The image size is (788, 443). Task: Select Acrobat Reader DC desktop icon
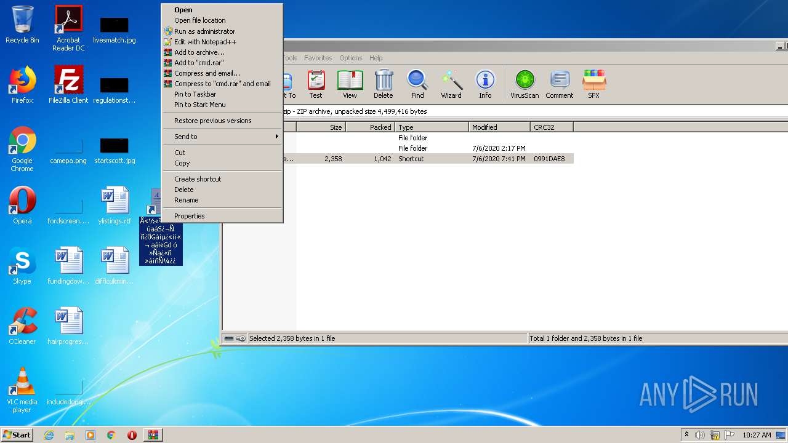tap(68, 28)
